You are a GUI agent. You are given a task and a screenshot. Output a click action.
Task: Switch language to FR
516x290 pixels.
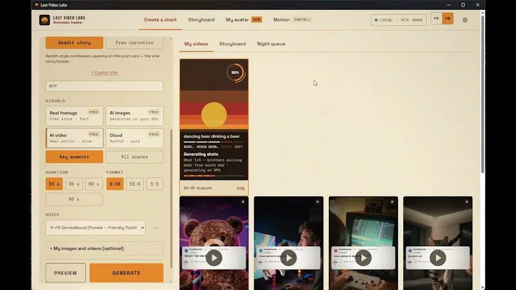point(437,19)
